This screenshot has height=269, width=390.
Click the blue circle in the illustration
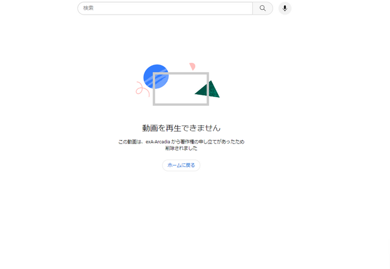(x=156, y=77)
